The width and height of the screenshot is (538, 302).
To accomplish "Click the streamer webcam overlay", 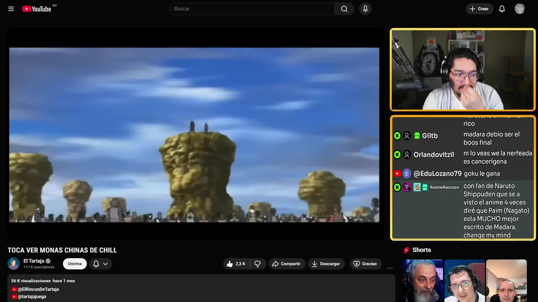I will [x=463, y=70].
